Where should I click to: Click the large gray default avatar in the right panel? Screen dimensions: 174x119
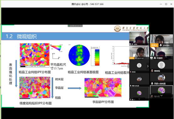pos(161,65)
